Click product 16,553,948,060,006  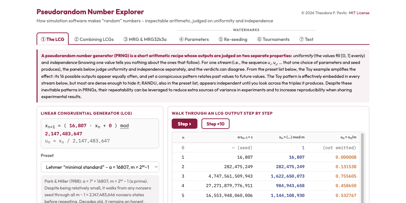point(229,195)
